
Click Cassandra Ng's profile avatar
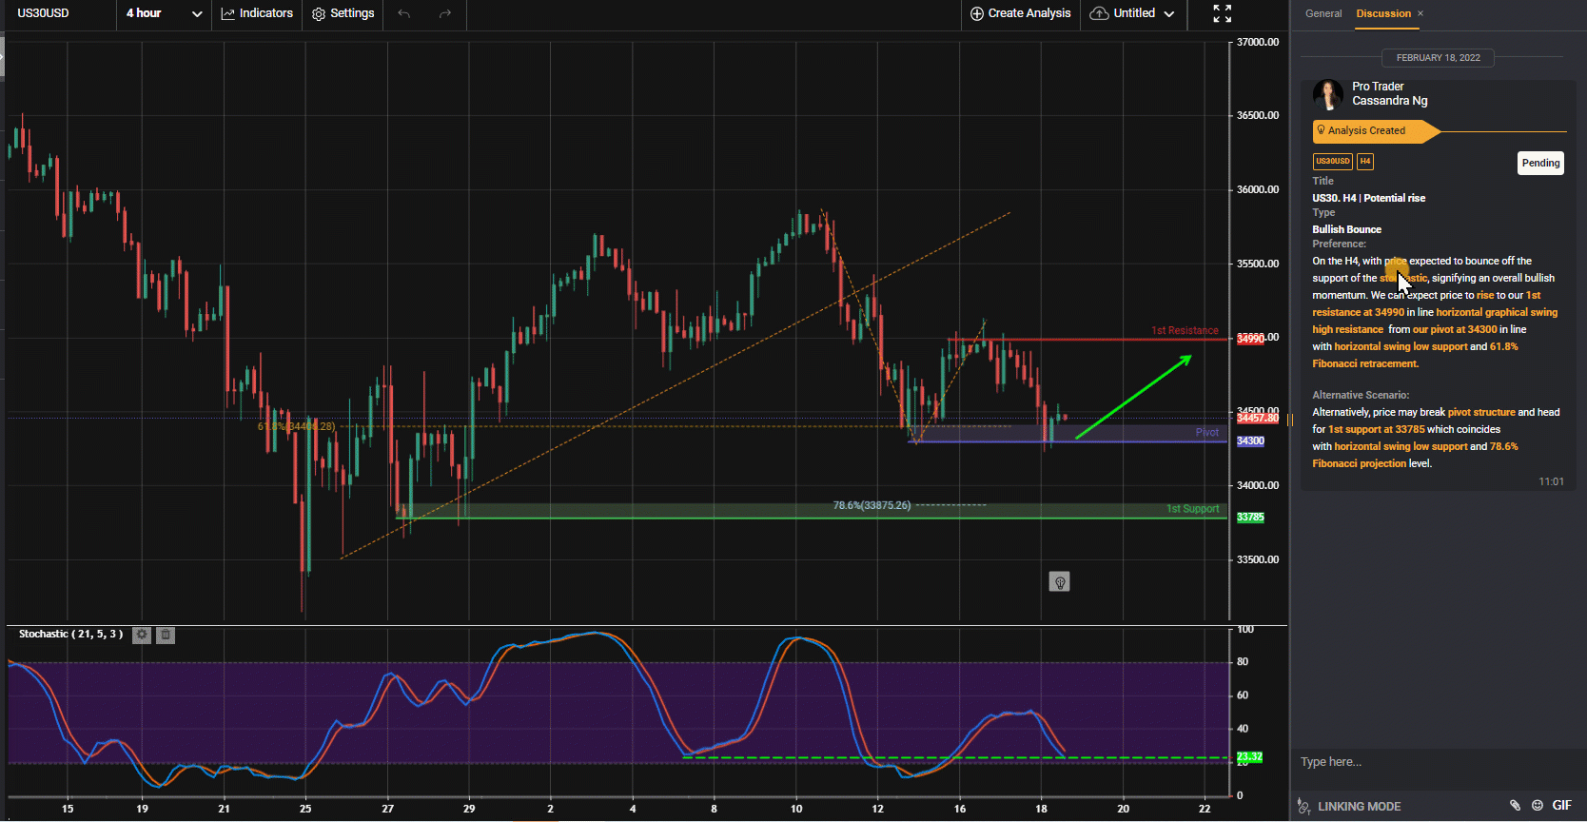pyautogui.click(x=1328, y=94)
